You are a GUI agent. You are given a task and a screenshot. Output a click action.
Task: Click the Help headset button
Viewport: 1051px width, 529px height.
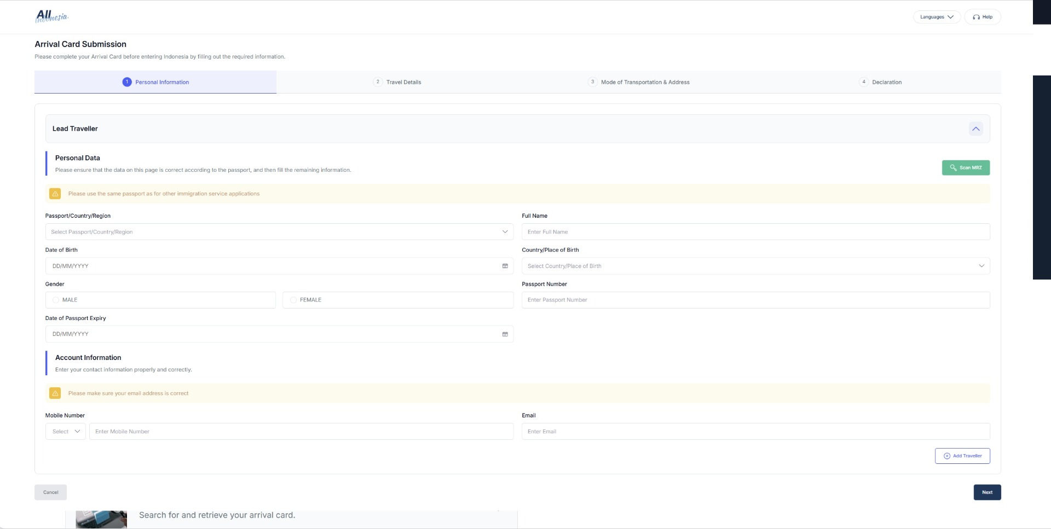(982, 17)
